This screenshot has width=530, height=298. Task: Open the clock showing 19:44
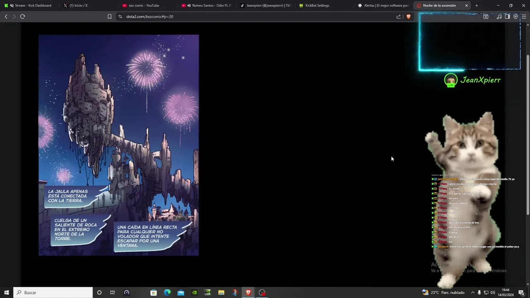coord(506,292)
